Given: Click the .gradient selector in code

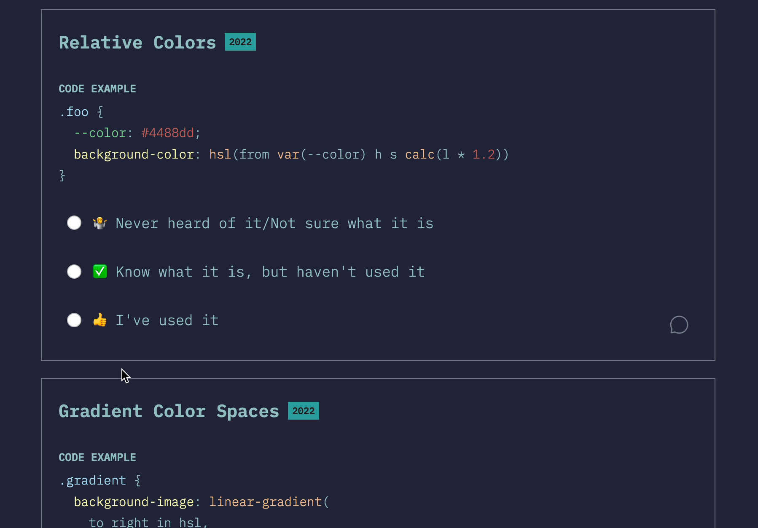Looking at the screenshot, I should tap(93, 481).
